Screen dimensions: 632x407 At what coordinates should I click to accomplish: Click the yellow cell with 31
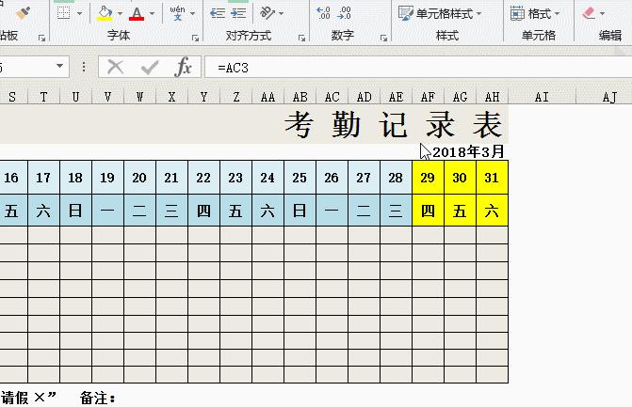pyautogui.click(x=493, y=178)
